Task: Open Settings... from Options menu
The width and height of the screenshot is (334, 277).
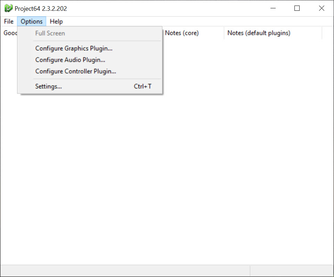Action: coord(90,86)
